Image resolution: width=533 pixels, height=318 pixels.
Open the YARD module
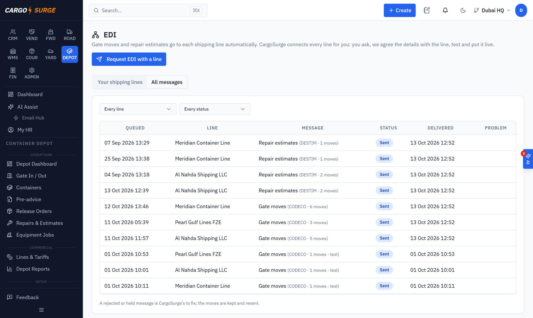coord(51,54)
